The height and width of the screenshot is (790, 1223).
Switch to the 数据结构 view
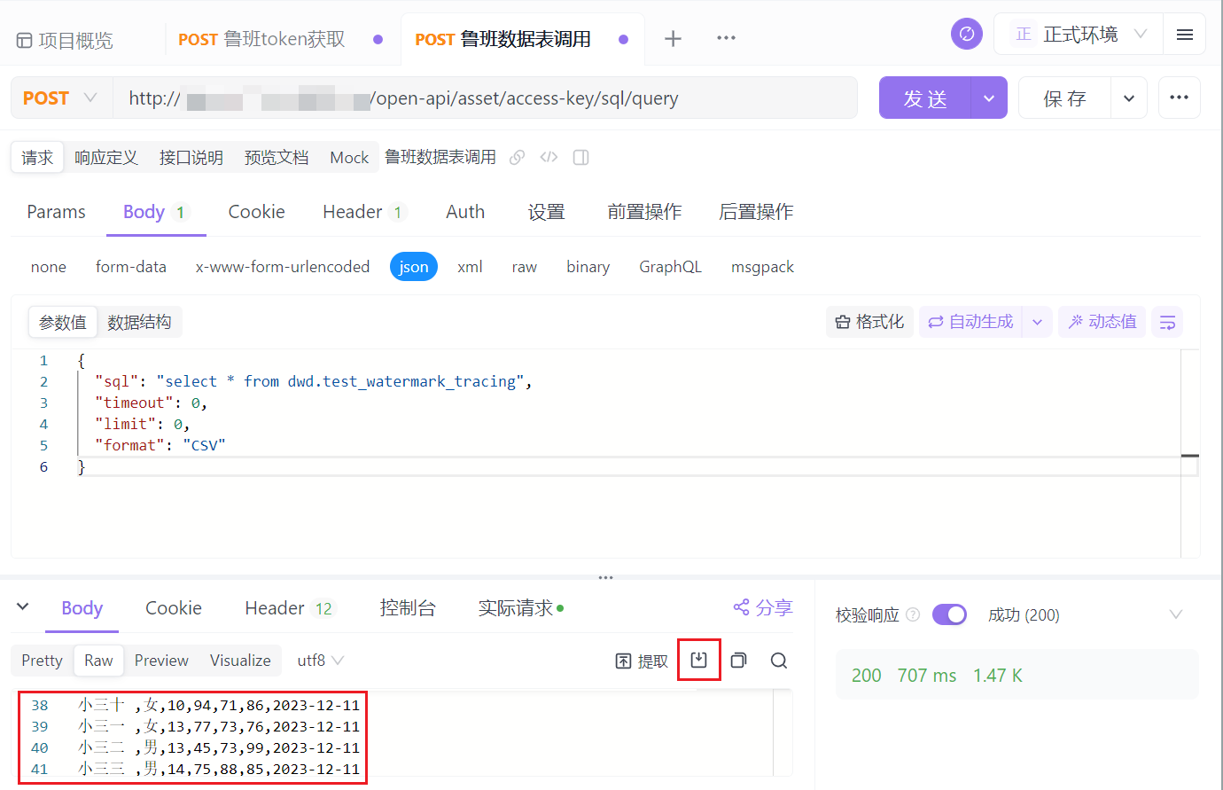pyautogui.click(x=139, y=322)
